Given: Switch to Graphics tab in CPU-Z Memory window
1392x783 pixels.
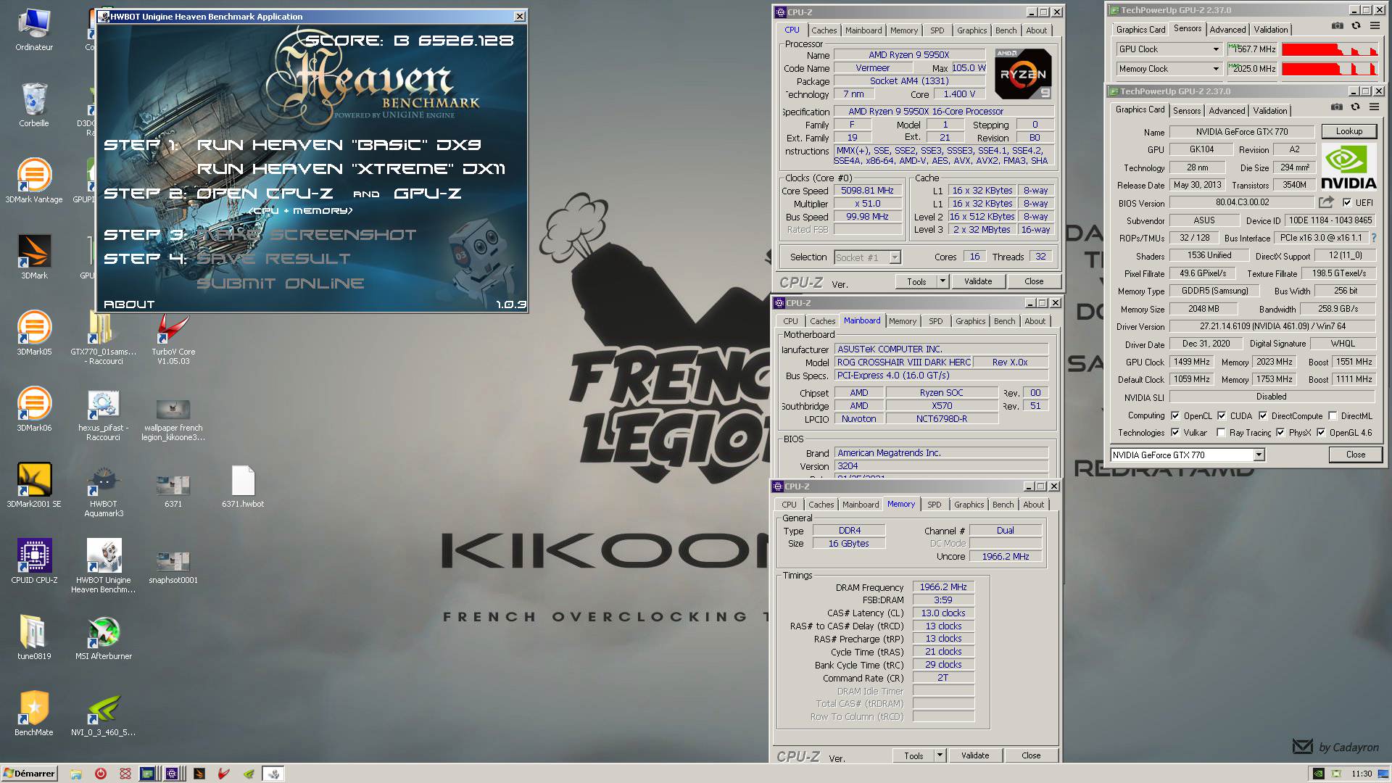Looking at the screenshot, I should click(969, 505).
